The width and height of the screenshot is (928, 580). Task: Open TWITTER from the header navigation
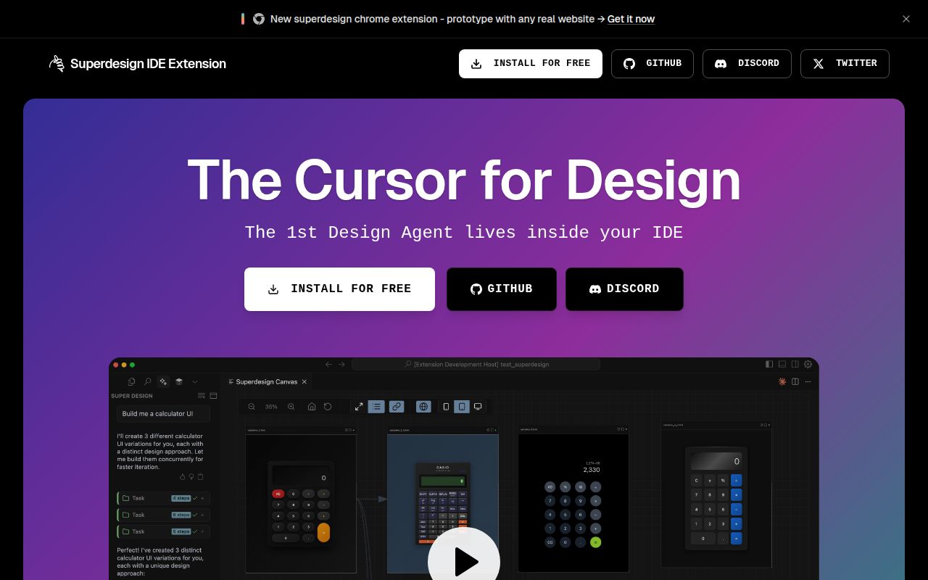coord(845,64)
